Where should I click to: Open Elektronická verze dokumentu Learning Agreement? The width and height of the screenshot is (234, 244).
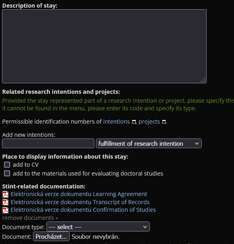click(79, 194)
